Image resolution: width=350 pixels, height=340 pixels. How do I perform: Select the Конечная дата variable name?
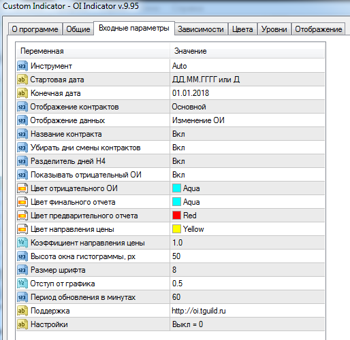pos(56,93)
